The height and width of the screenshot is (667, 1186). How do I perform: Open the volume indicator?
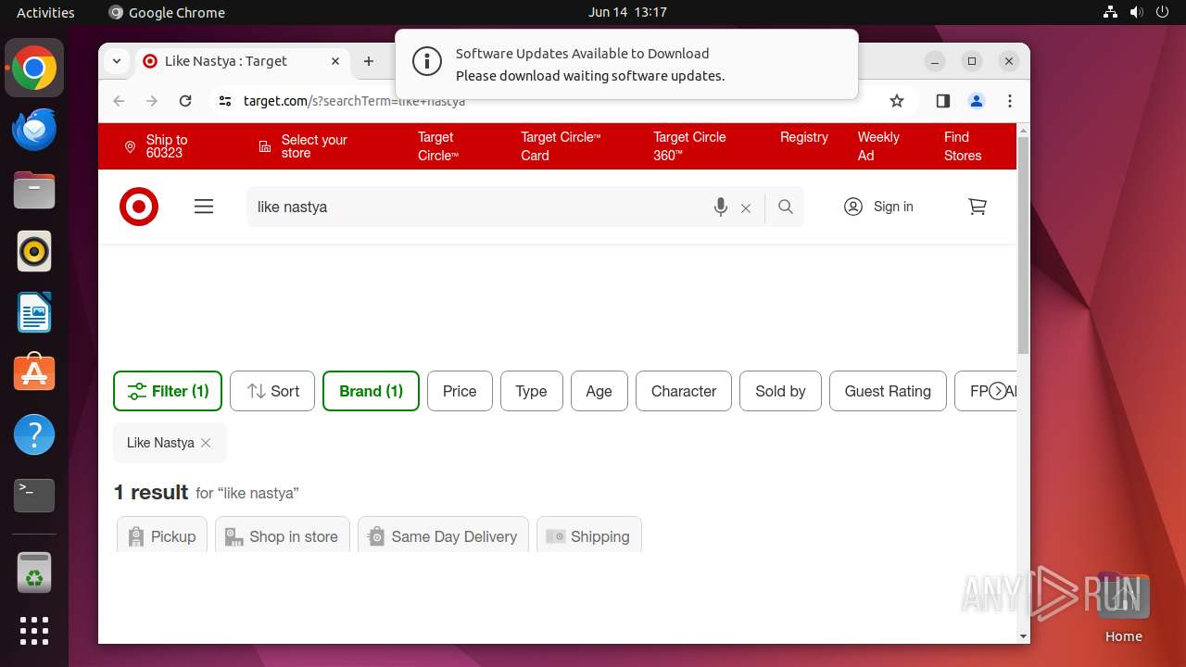click(x=1136, y=12)
